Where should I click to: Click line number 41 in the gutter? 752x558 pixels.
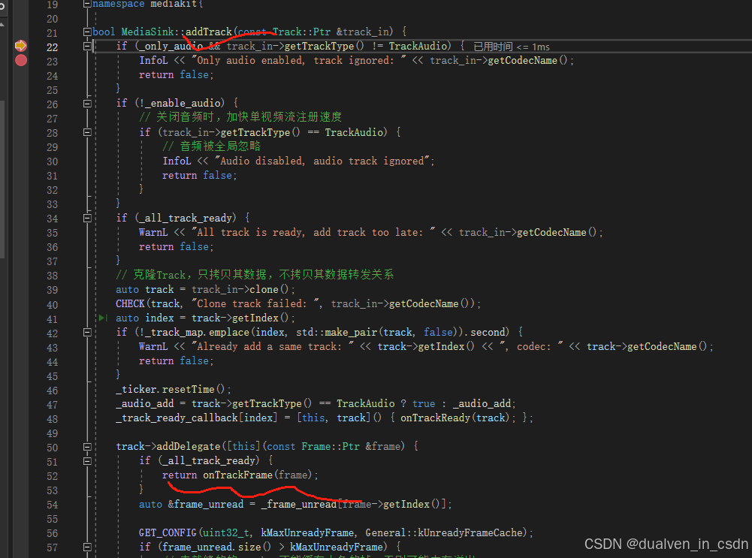(x=51, y=318)
